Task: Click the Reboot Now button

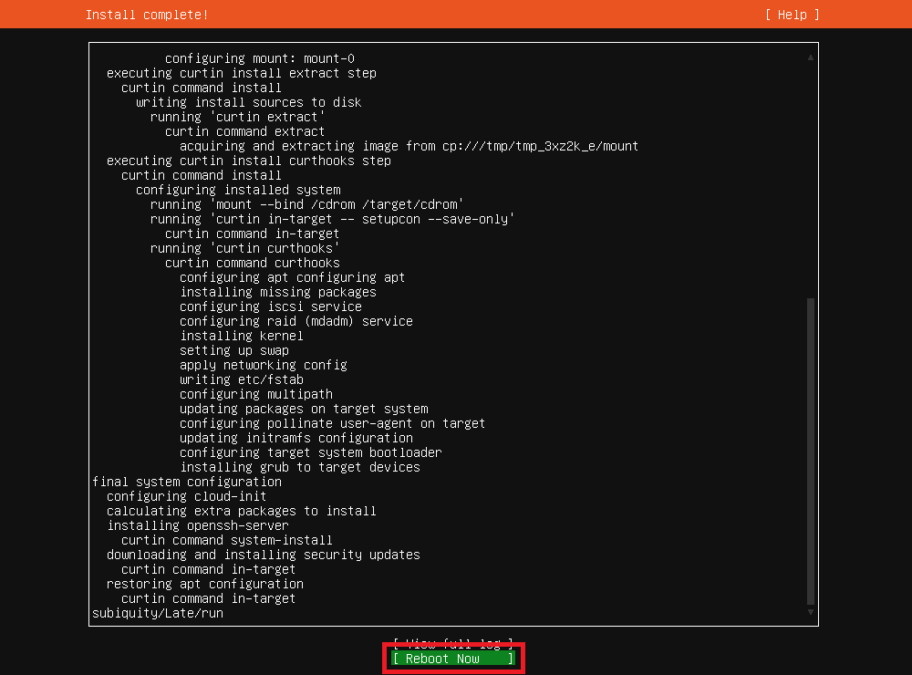Action: point(453,658)
